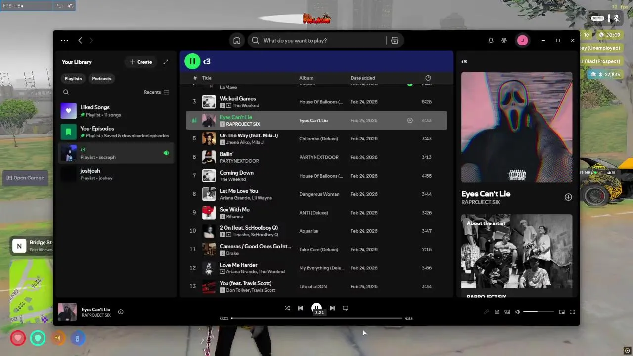Sort tracks by duration clock icon
The width and height of the screenshot is (633, 356).
click(x=428, y=78)
